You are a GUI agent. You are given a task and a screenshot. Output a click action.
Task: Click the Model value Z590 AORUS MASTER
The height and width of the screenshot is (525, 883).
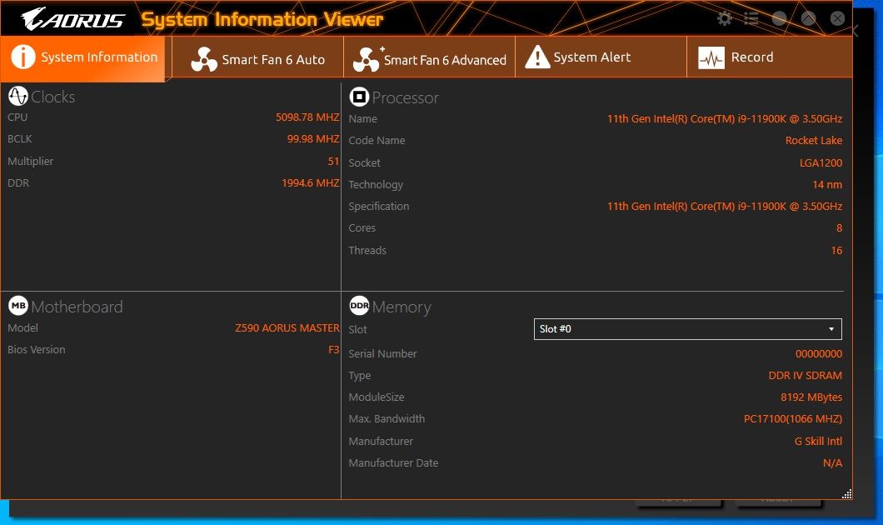[287, 327]
